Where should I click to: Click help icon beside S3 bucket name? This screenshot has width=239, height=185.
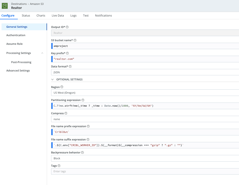75,40
